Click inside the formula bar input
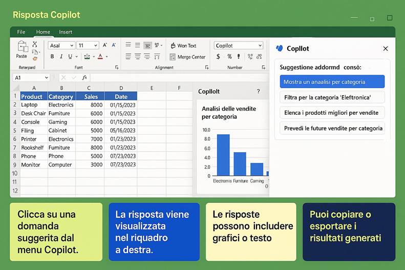Screen dimensions: 405x270 coord(179,77)
